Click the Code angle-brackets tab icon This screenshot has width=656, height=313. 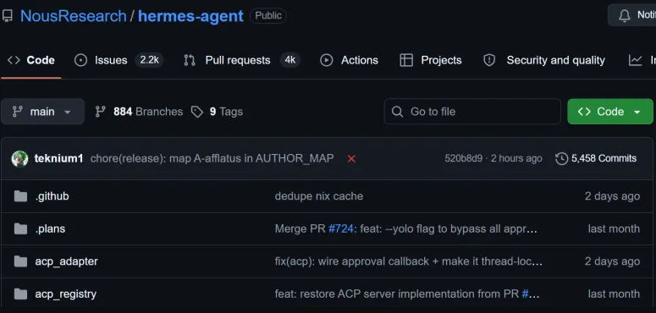14,60
